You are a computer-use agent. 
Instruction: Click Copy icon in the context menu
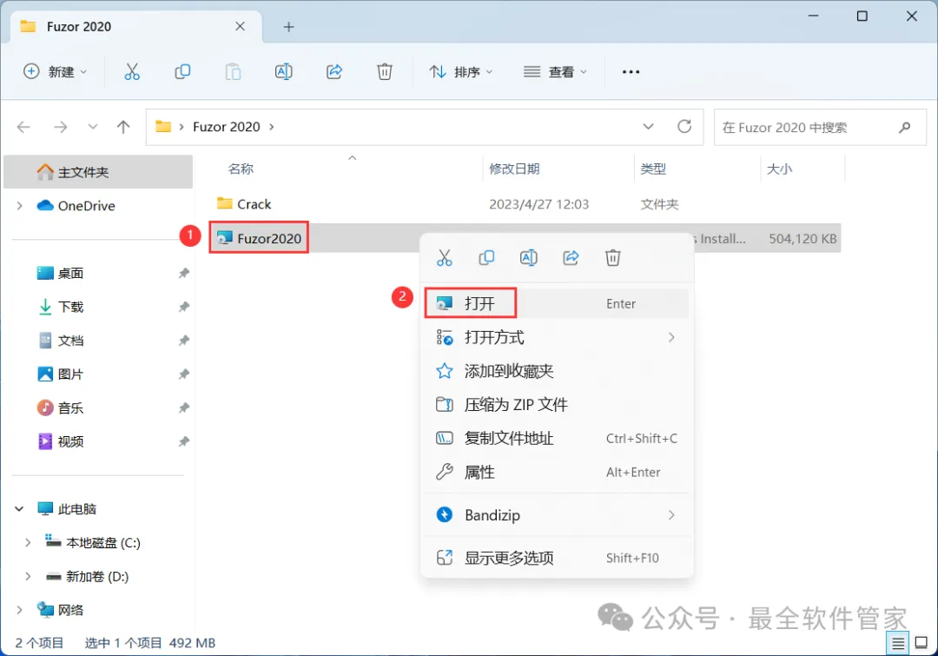486,258
